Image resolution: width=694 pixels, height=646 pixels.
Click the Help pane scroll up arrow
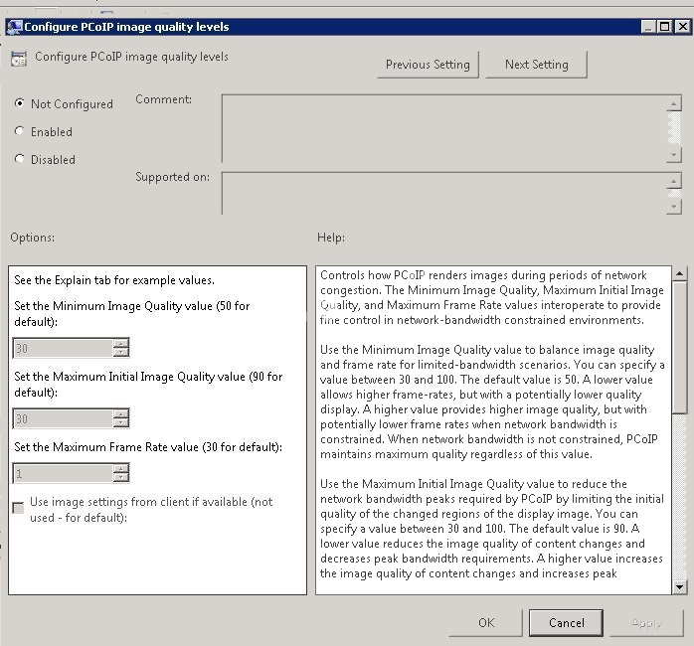pyautogui.click(x=679, y=273)
